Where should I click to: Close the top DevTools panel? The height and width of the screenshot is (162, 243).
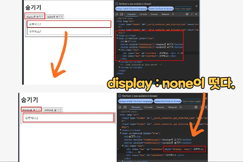(x=196, y=14)
